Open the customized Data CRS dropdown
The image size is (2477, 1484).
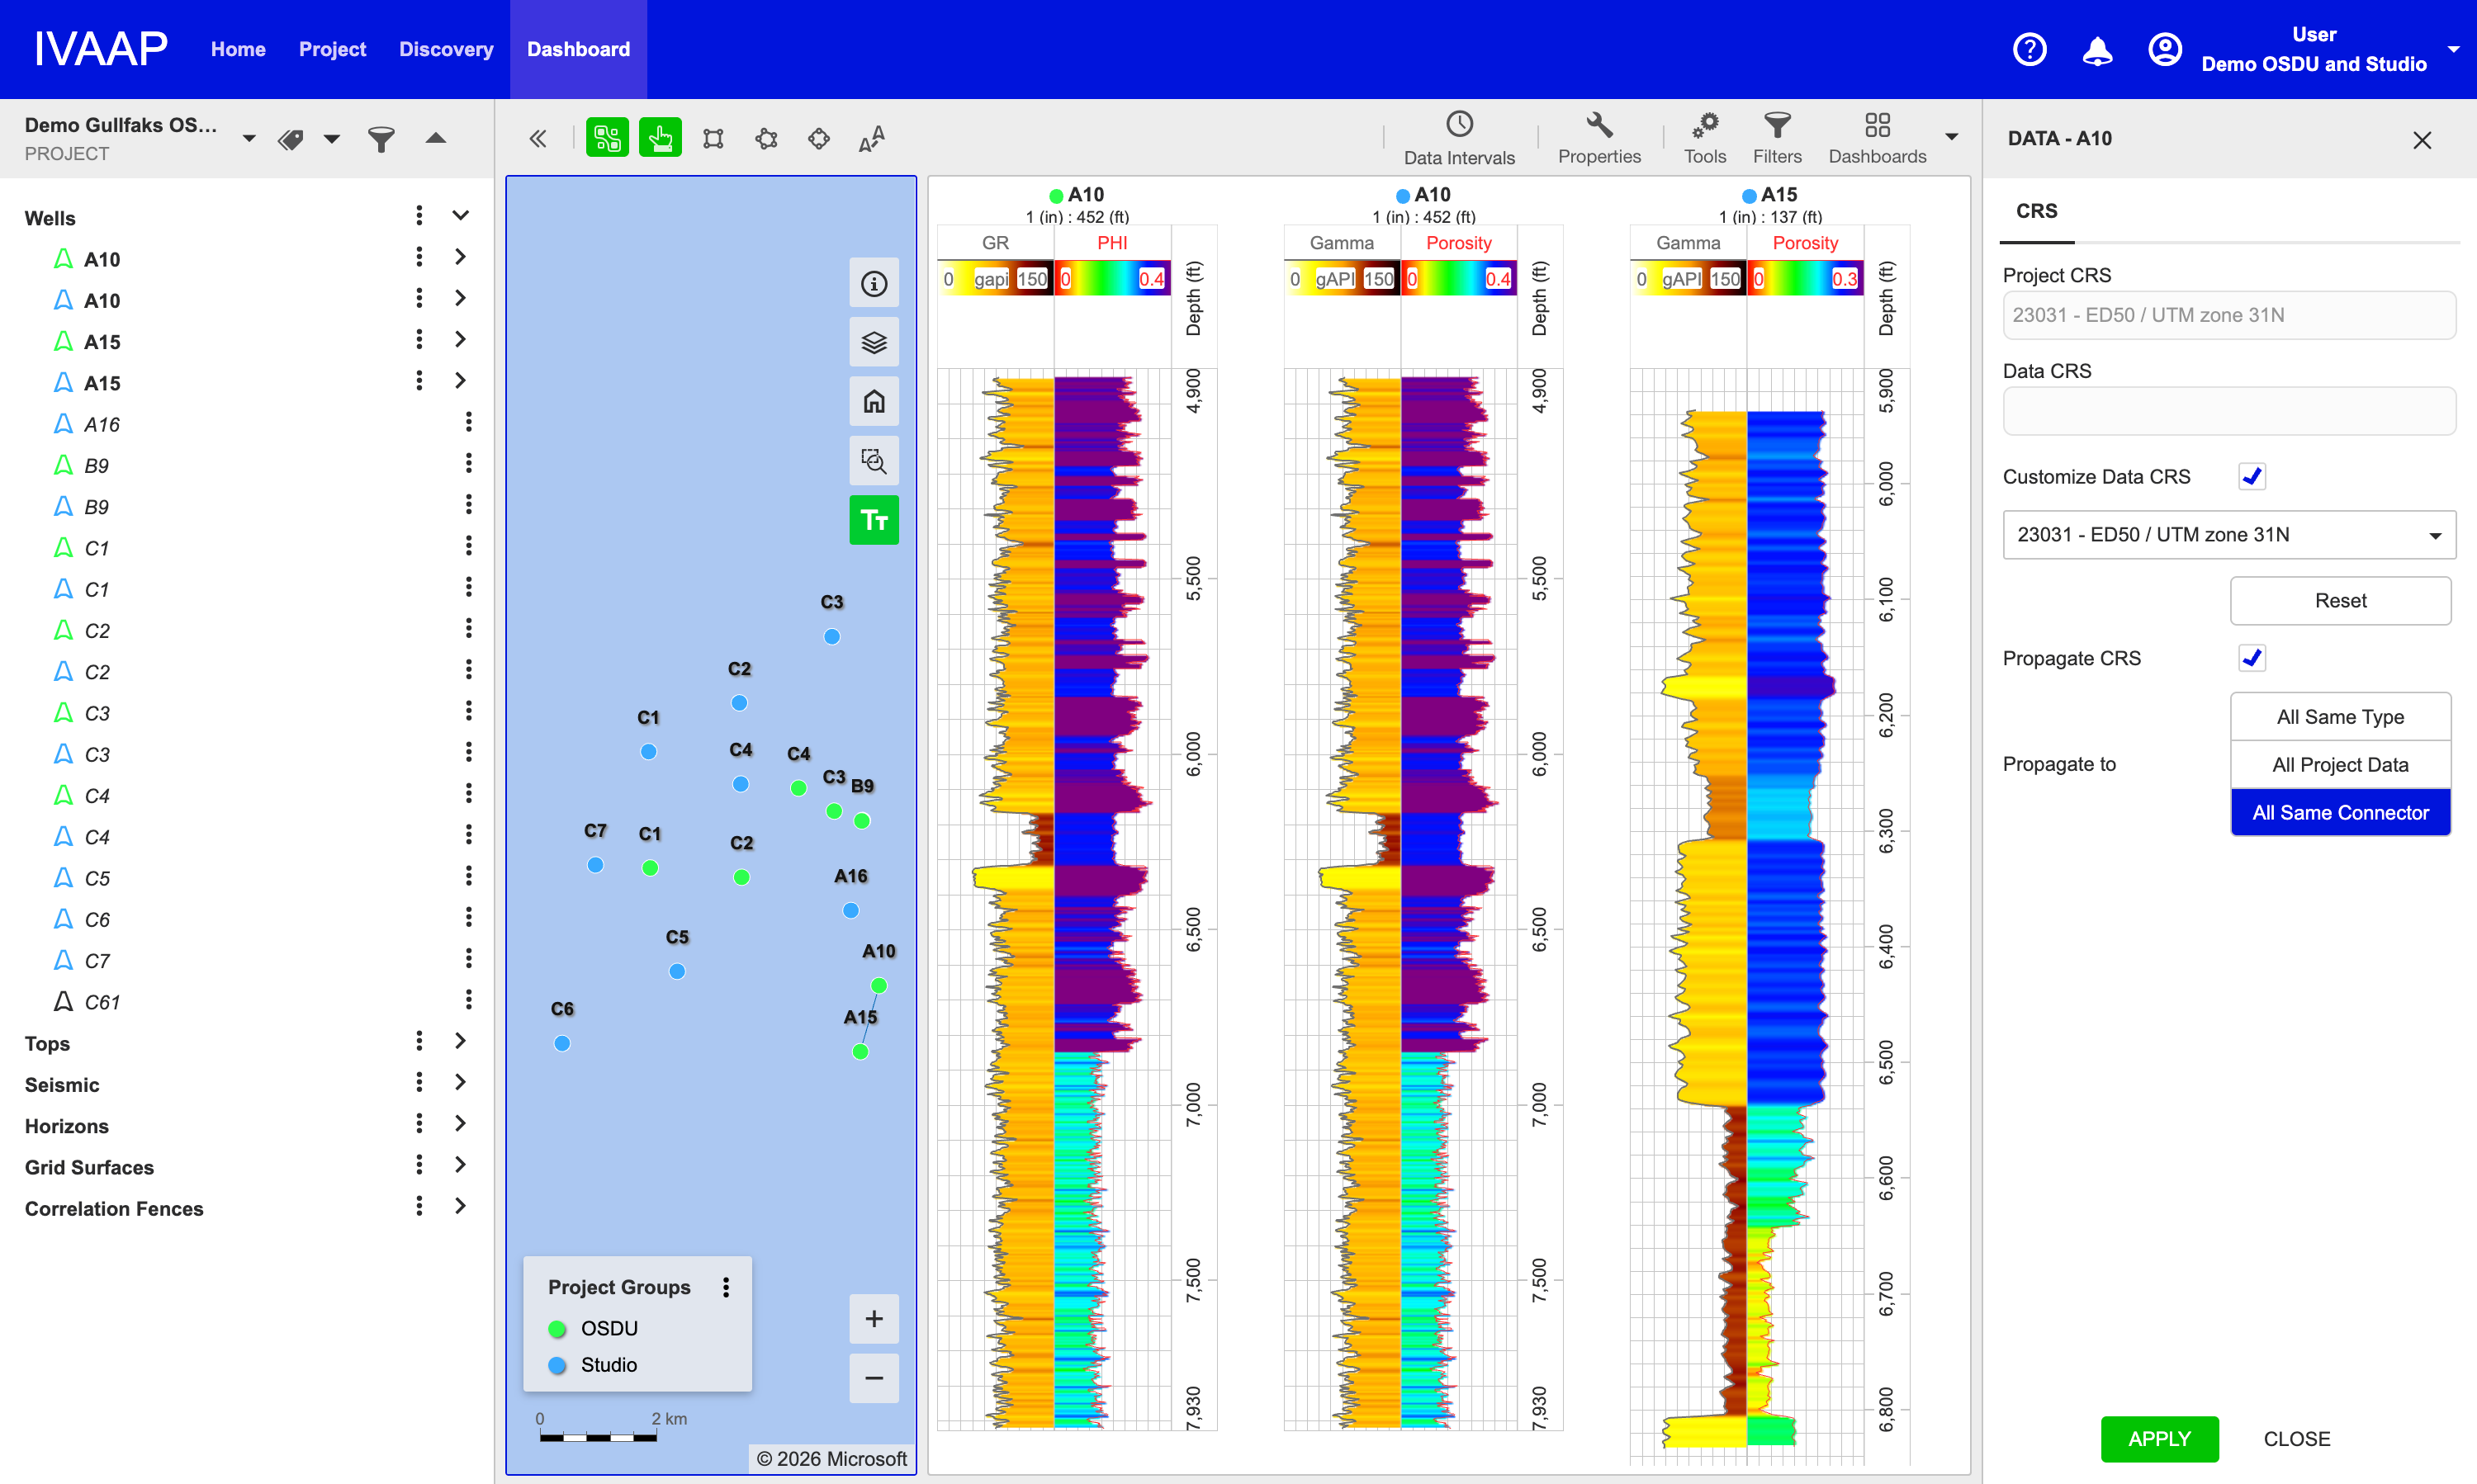click(x=2229, y=535)
